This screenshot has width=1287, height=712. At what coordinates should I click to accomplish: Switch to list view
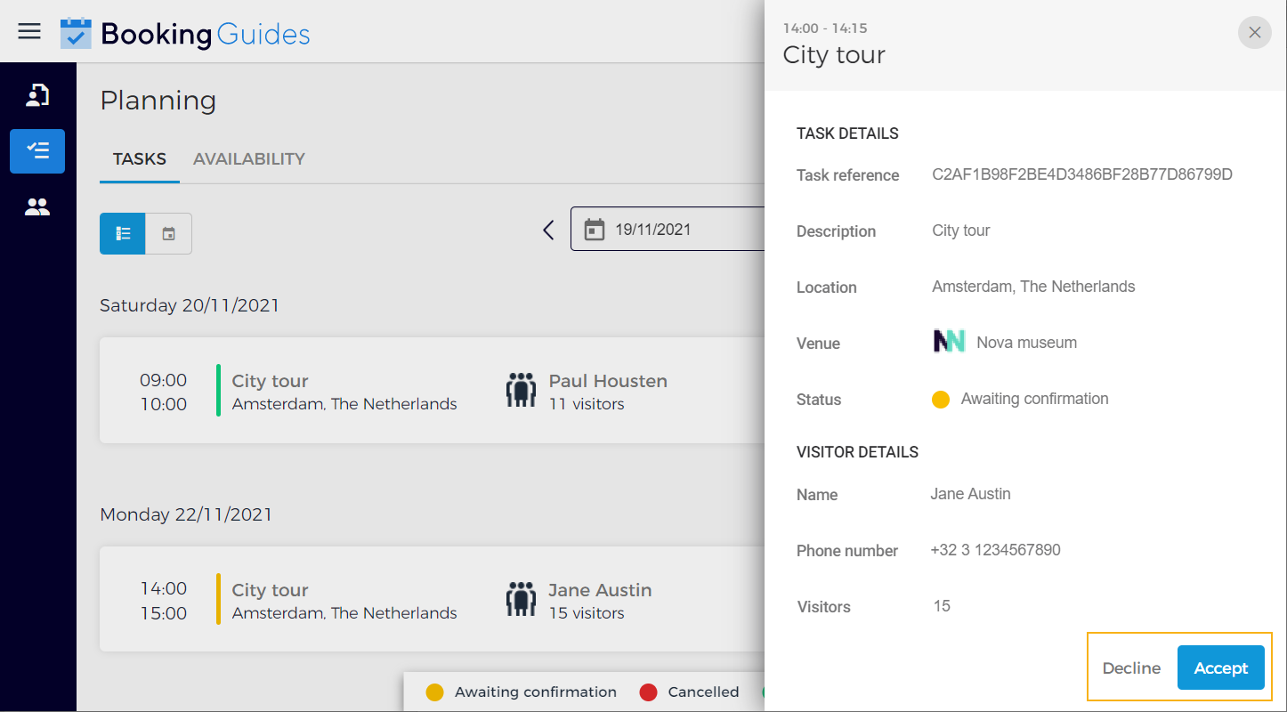pyautogui.click(x=123, y=233)
